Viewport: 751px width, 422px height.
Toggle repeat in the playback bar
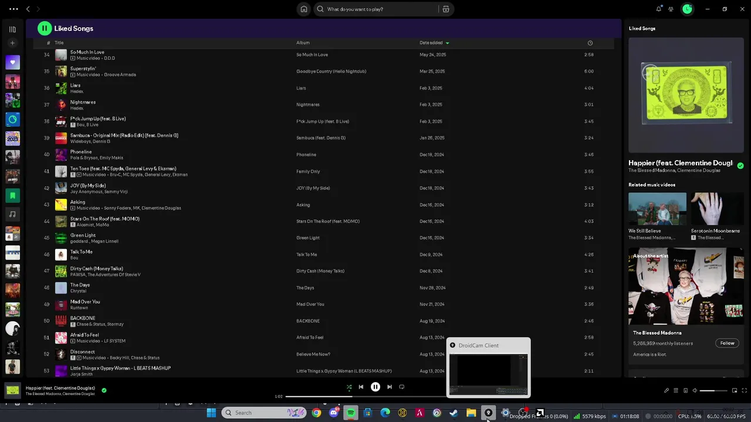[402, 387]
